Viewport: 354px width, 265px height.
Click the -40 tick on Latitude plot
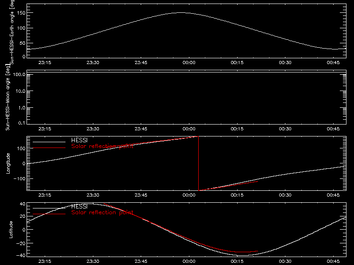[x=21, y=256]
